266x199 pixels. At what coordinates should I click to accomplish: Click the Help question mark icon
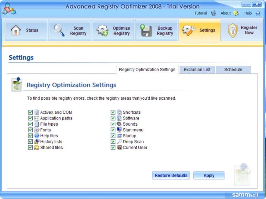(258, 13)
